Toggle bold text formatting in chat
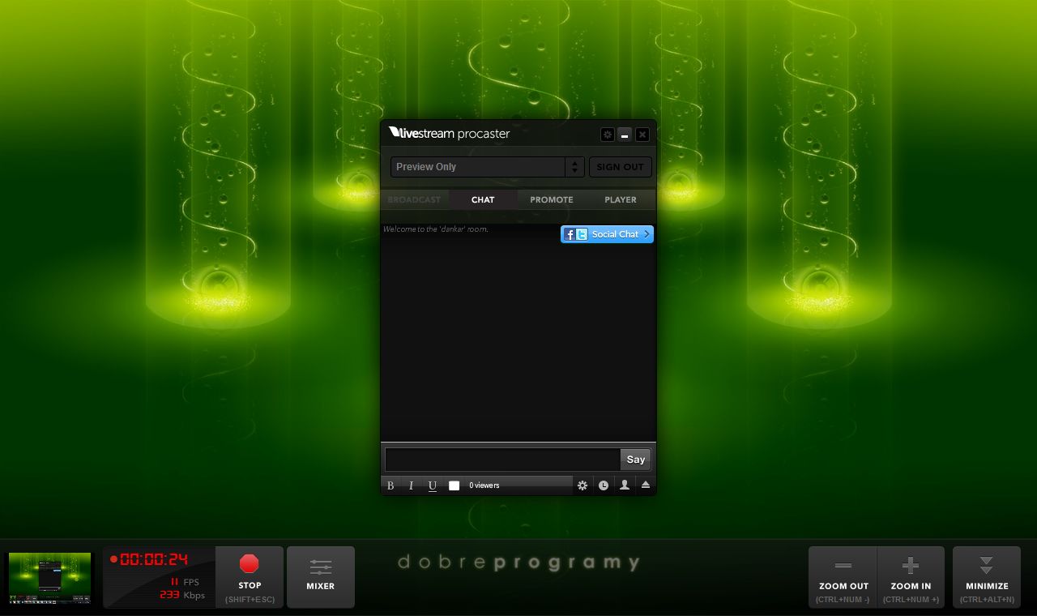 point(390,486)
